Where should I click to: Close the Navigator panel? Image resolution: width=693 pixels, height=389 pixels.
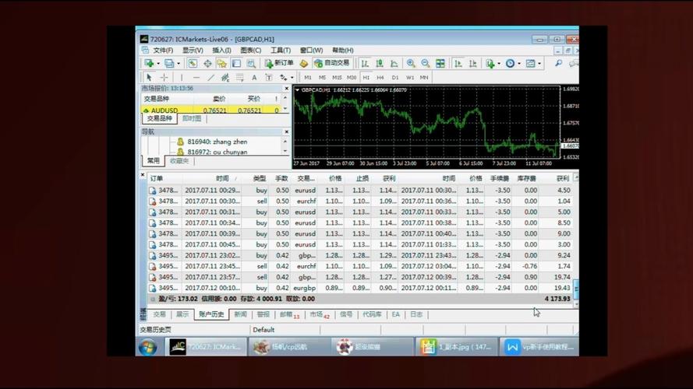tap(286, 132)
